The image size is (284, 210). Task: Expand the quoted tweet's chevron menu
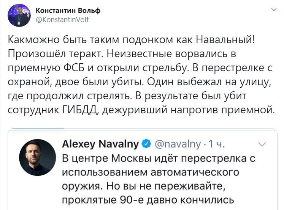262,144
